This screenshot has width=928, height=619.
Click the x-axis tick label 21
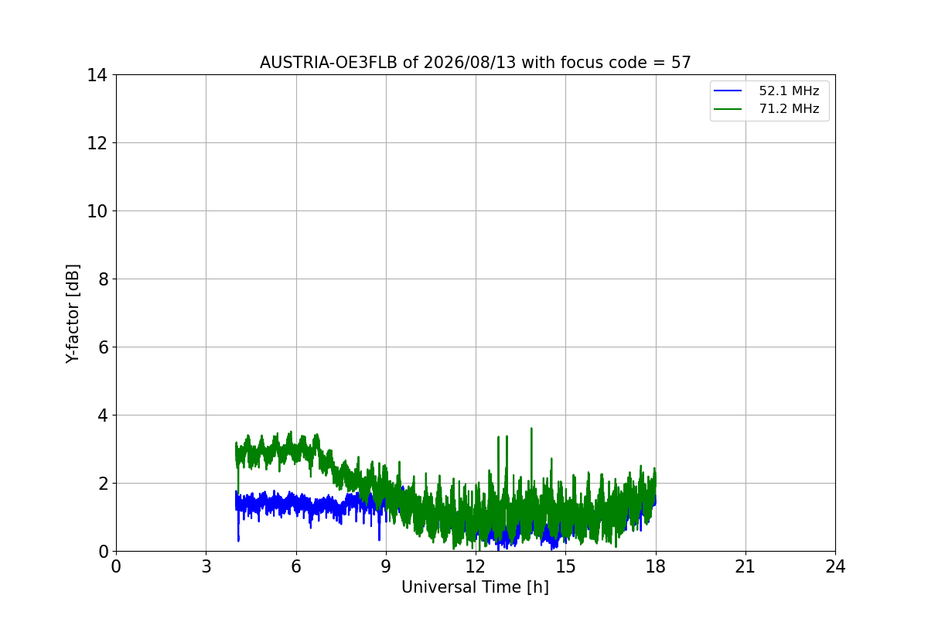click(745, 566)
